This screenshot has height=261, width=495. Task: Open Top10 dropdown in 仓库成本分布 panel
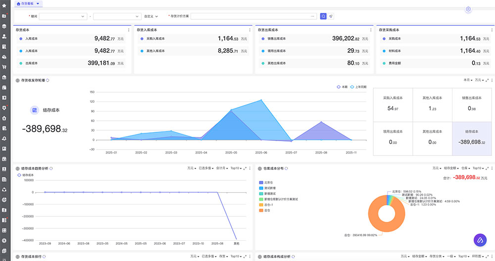pyautogui.click(x=477, y=168)
